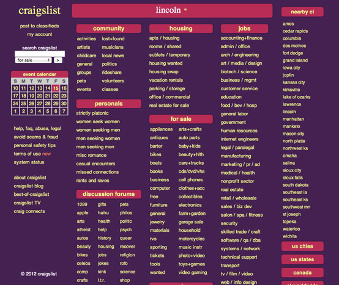Image resolution: width=339 pixels, height=285 pixels.
Task: Open the personals section header
Action: point(108,104)
